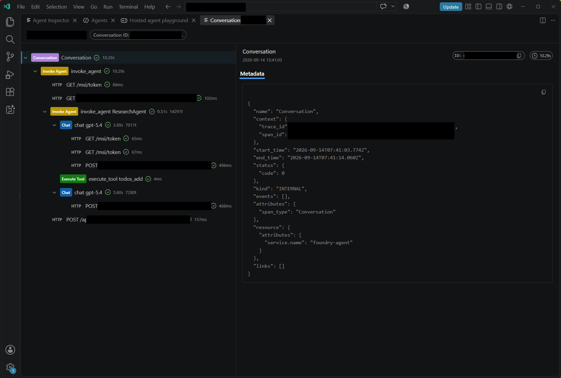Open the Extensions view

coord(10,92)
